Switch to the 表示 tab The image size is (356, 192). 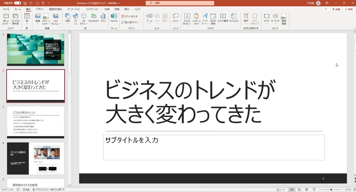pos(127,9)
